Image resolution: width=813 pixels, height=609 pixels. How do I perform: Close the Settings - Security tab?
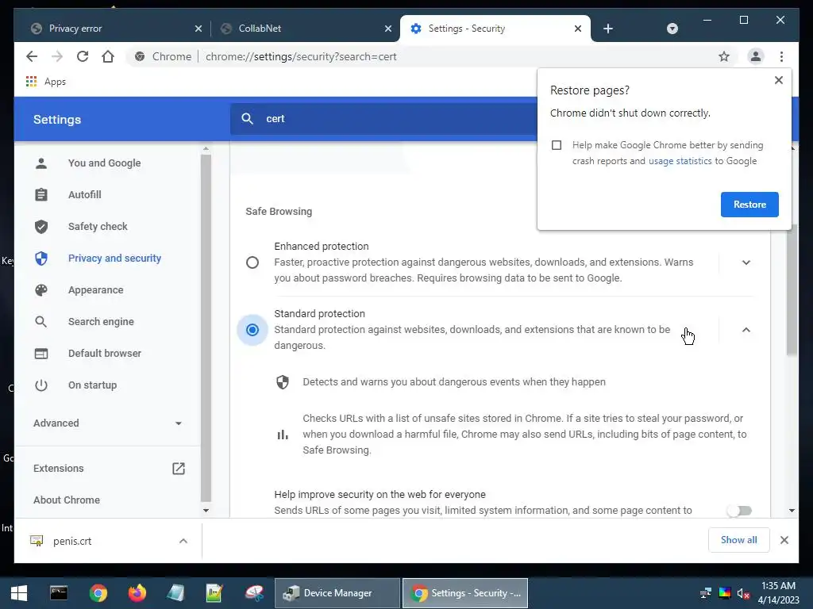point(578,29)
